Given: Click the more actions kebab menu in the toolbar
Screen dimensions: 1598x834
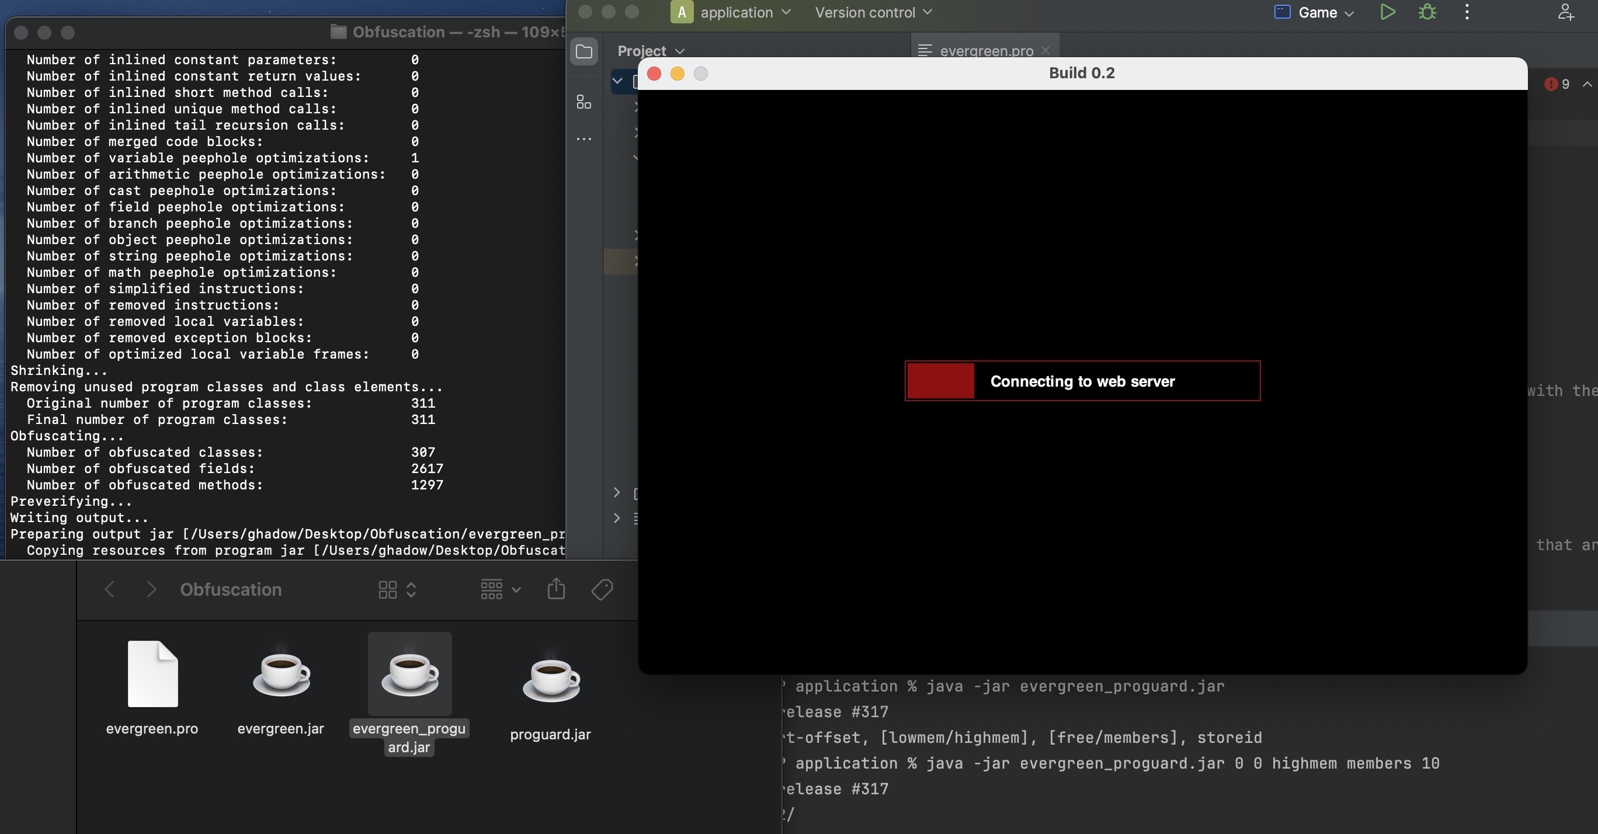Looking at the screenshot, I should click(x=1467, y=12).
